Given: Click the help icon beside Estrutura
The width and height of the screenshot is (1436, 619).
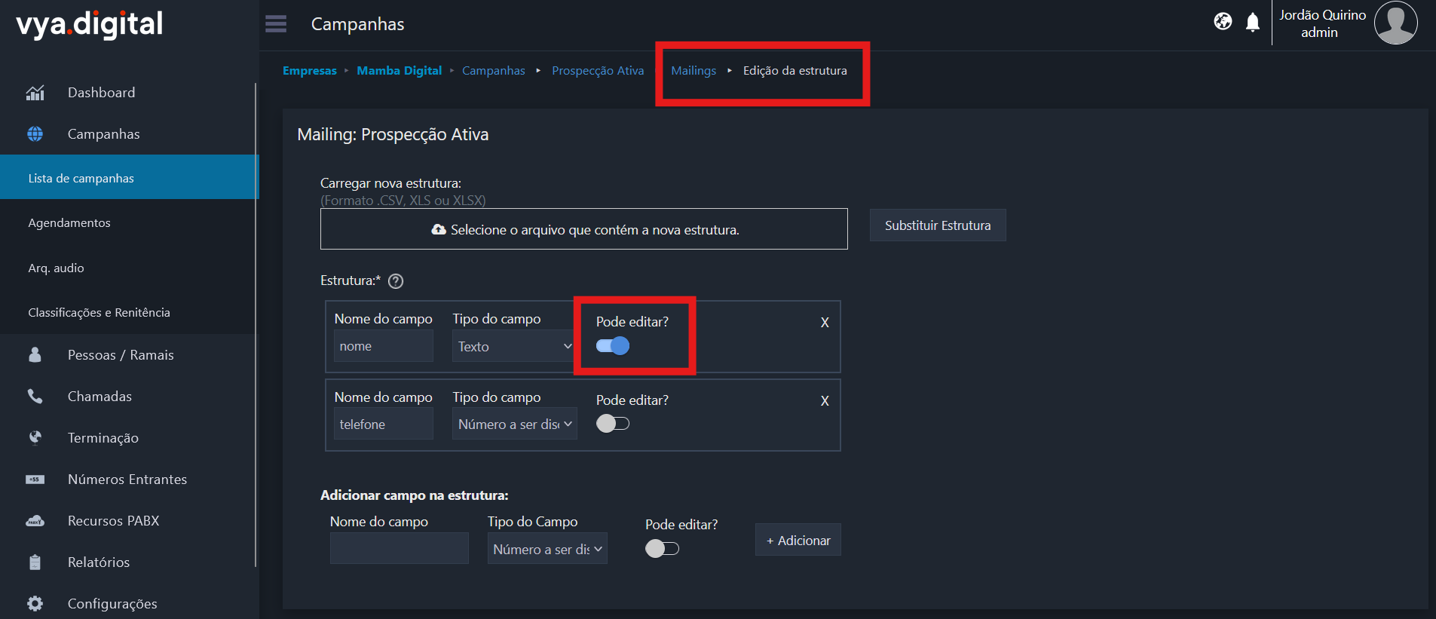Looking at the screenshot, I should click(x=396, y=281).
